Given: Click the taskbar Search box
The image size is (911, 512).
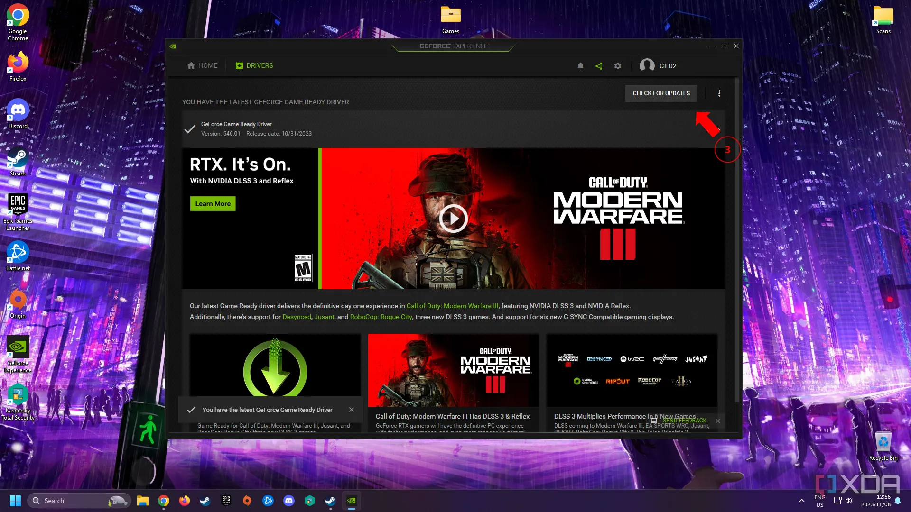Looking at the screenshot, I should [79, 501].
